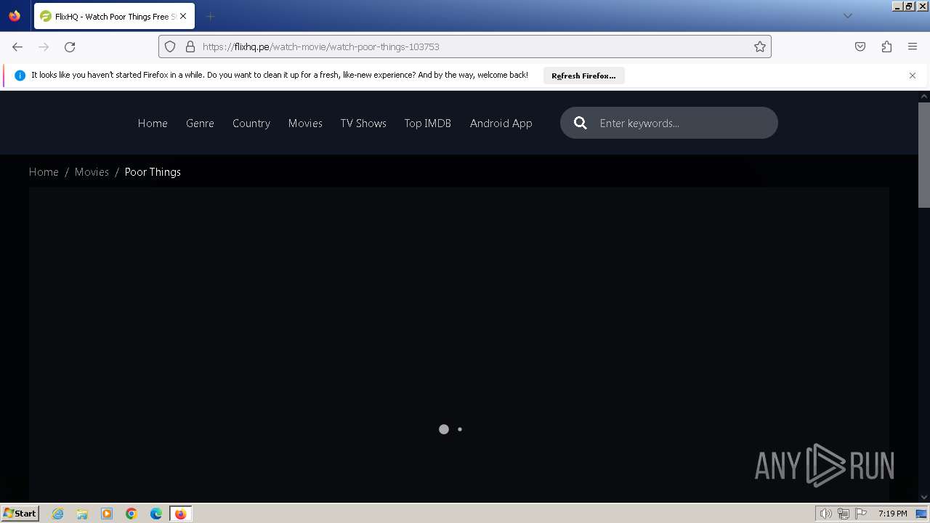The image size is (930, 523).
Task: Close the FlixHQ Poor Things tab
Action: pyautogui.click(x=183, y=16)
